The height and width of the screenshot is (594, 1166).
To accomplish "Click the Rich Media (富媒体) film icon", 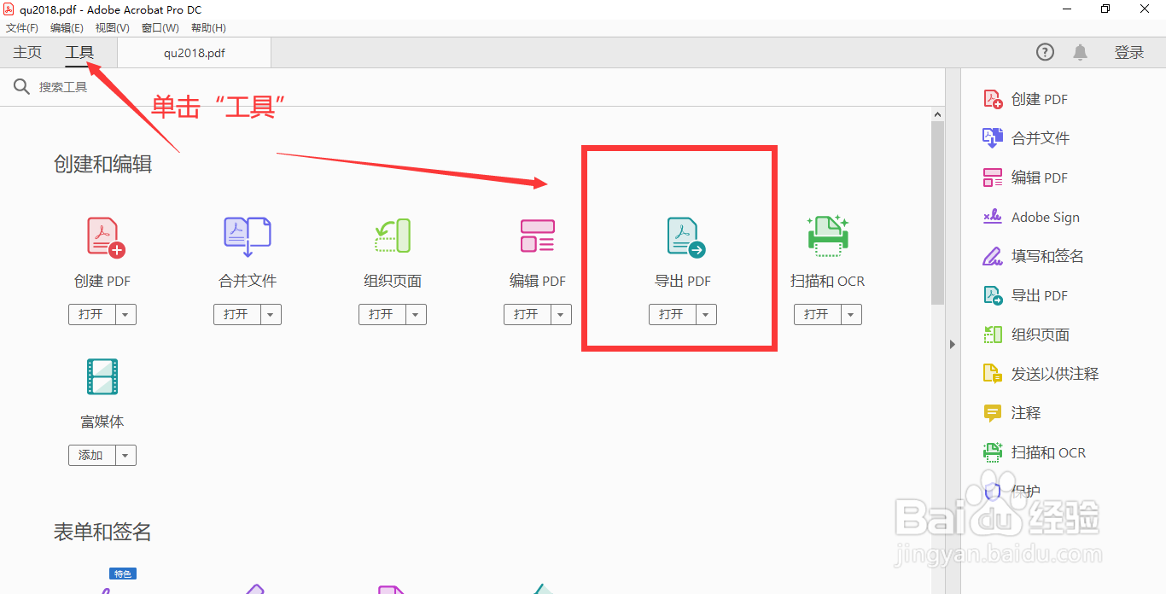I will pyautogui.click(x=102, y=376).
